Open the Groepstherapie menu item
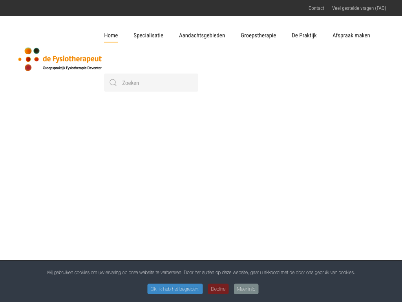This screenshot has height=302, width=402. pos(258,35)
